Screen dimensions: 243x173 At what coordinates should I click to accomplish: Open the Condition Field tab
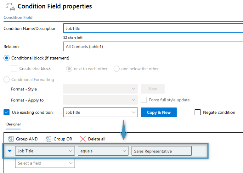click(18, 17)
